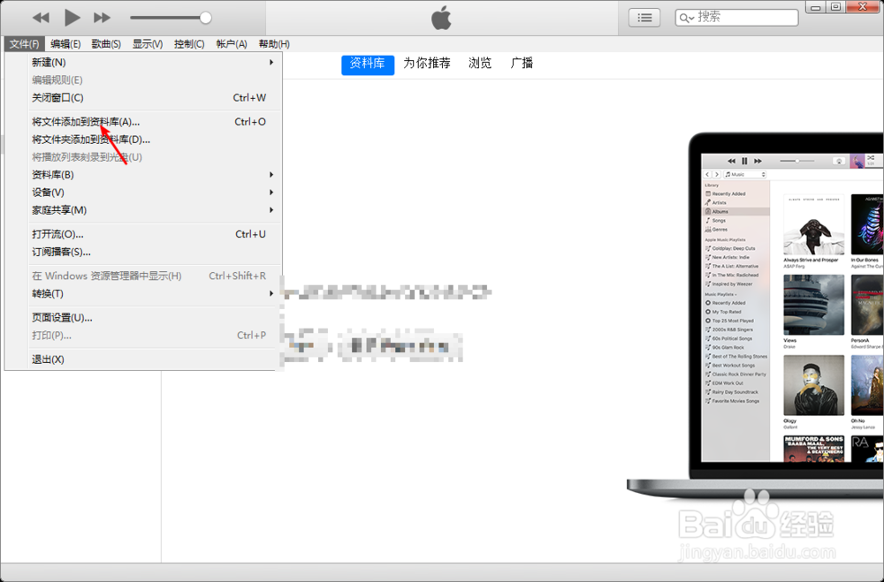This screenshot has width=884, height=582.
Task: Open the 控制(C) menu
Action: (x=189, y=44)
